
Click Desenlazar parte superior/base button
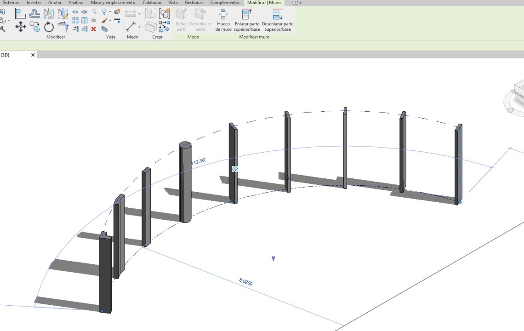pos(278,20)
